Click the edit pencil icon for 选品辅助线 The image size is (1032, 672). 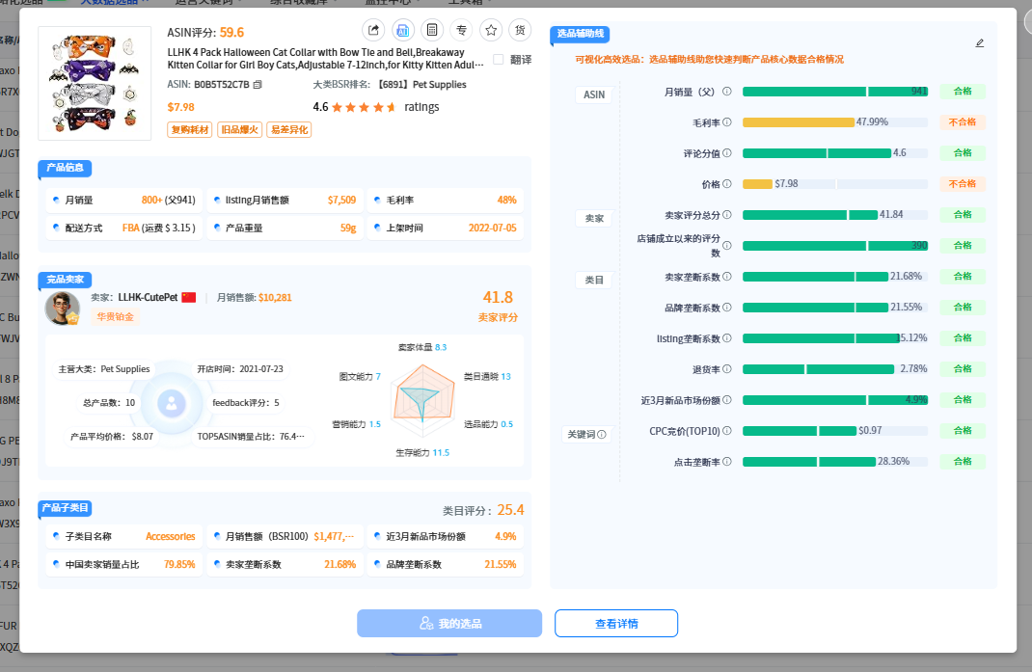979,43
